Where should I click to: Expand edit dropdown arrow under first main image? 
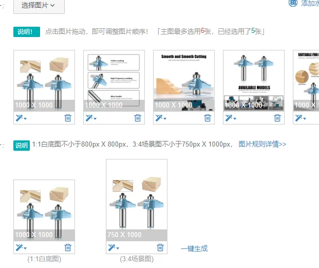[25, 118]
